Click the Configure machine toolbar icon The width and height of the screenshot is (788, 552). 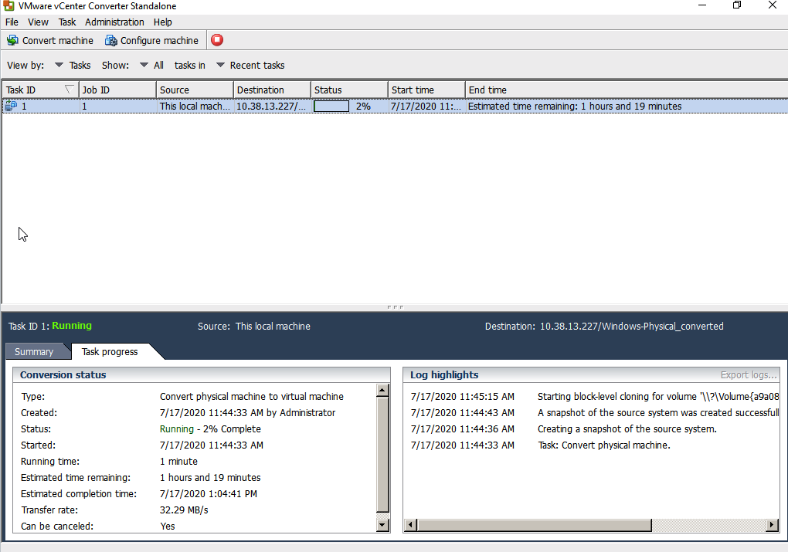[111, 40]
